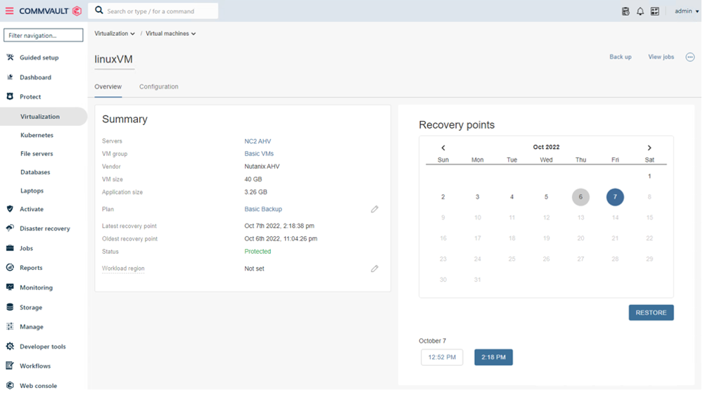Switch to the Configuration tab
Viewport: 705px width, 393px height.
(x=159, y=86)
